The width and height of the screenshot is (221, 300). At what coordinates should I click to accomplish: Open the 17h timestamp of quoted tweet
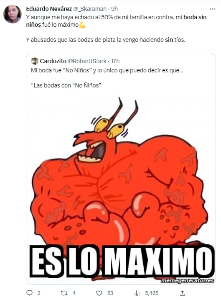click(115, 61)
